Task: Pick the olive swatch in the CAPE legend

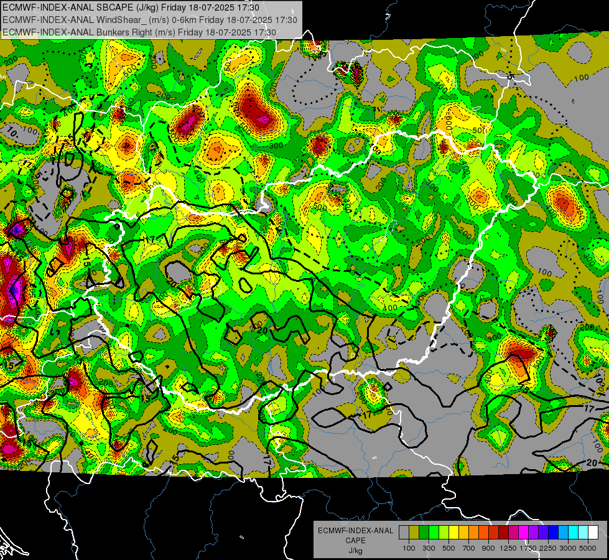Action: tap(414, 532)
